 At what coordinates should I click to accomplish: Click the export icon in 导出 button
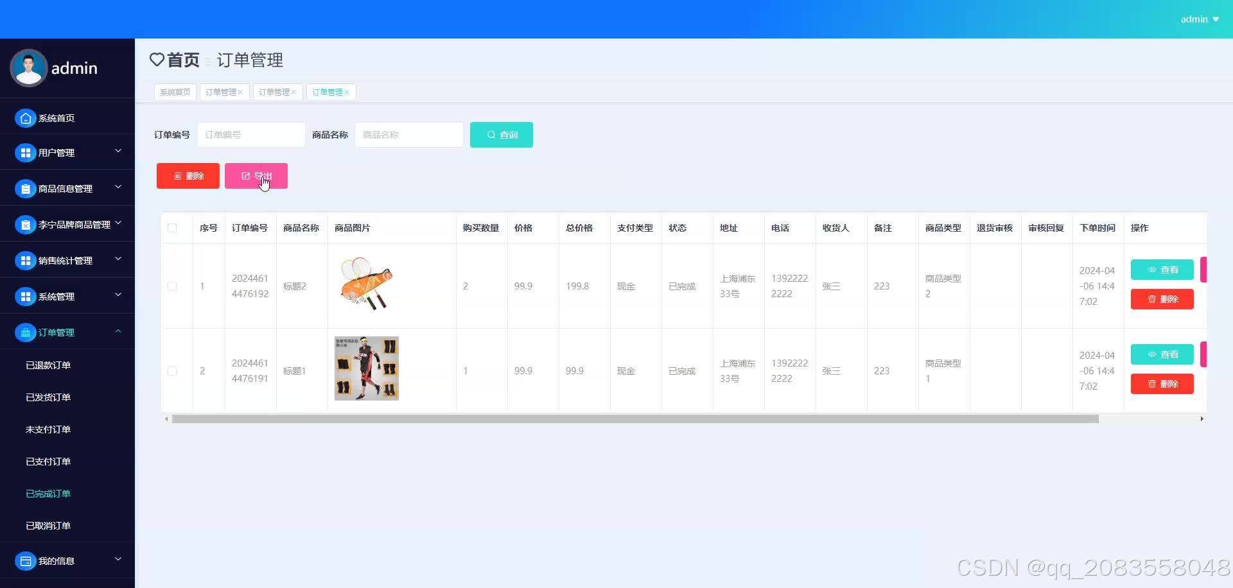[x=245, y=176]
